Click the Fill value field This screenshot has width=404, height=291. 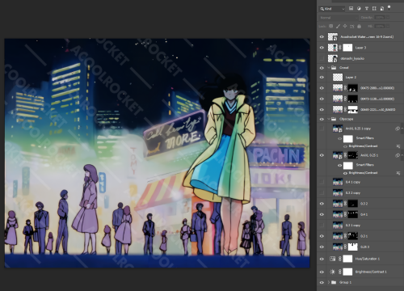pos(379,26)
